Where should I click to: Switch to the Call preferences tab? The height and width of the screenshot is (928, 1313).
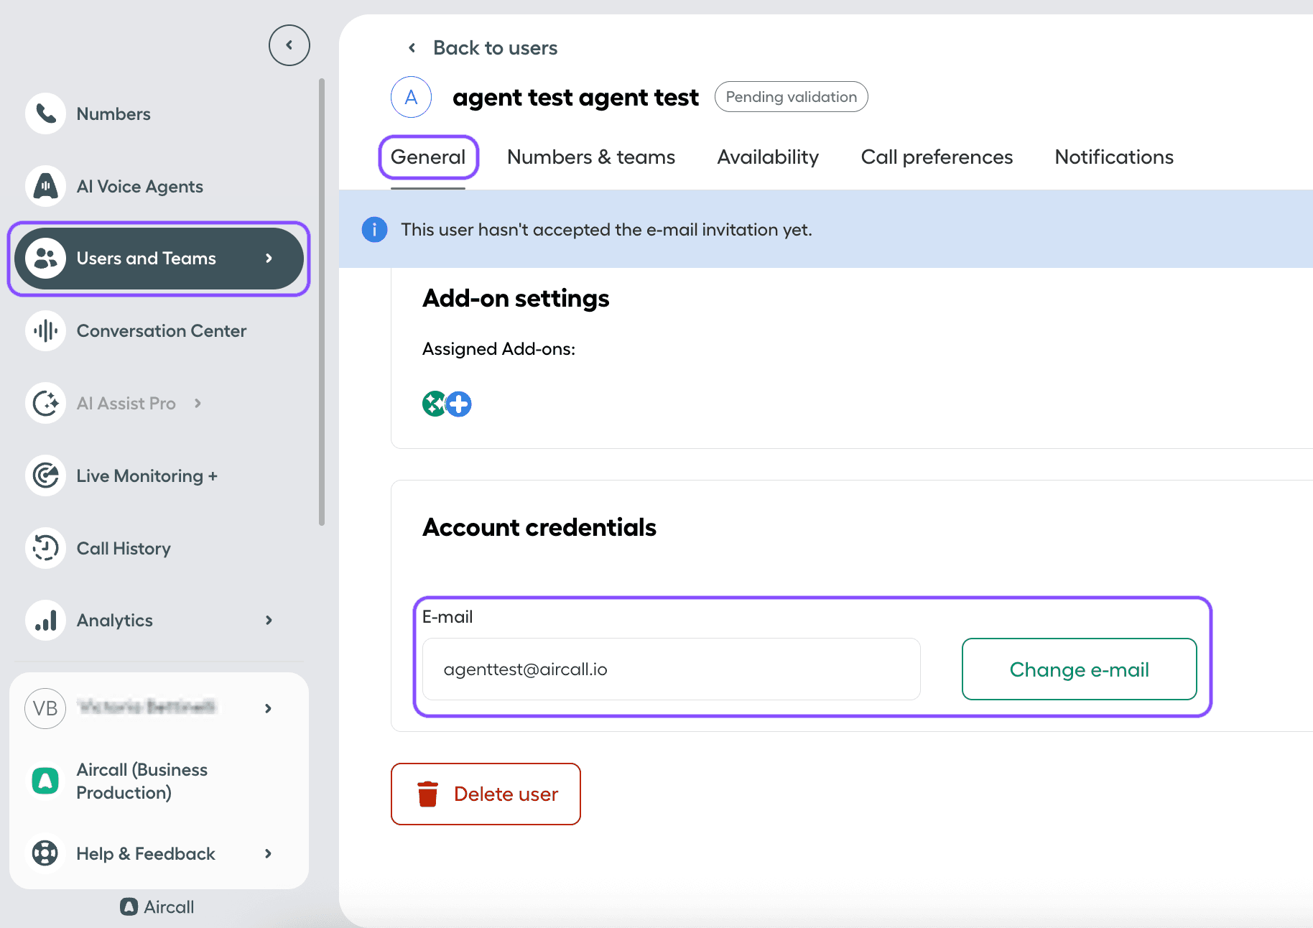coord(937,157)
